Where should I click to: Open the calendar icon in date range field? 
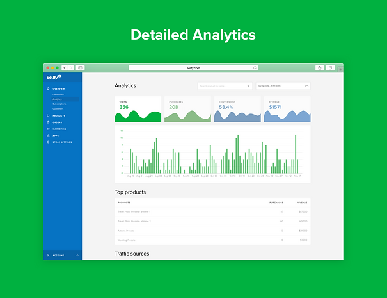click(307, 86)
